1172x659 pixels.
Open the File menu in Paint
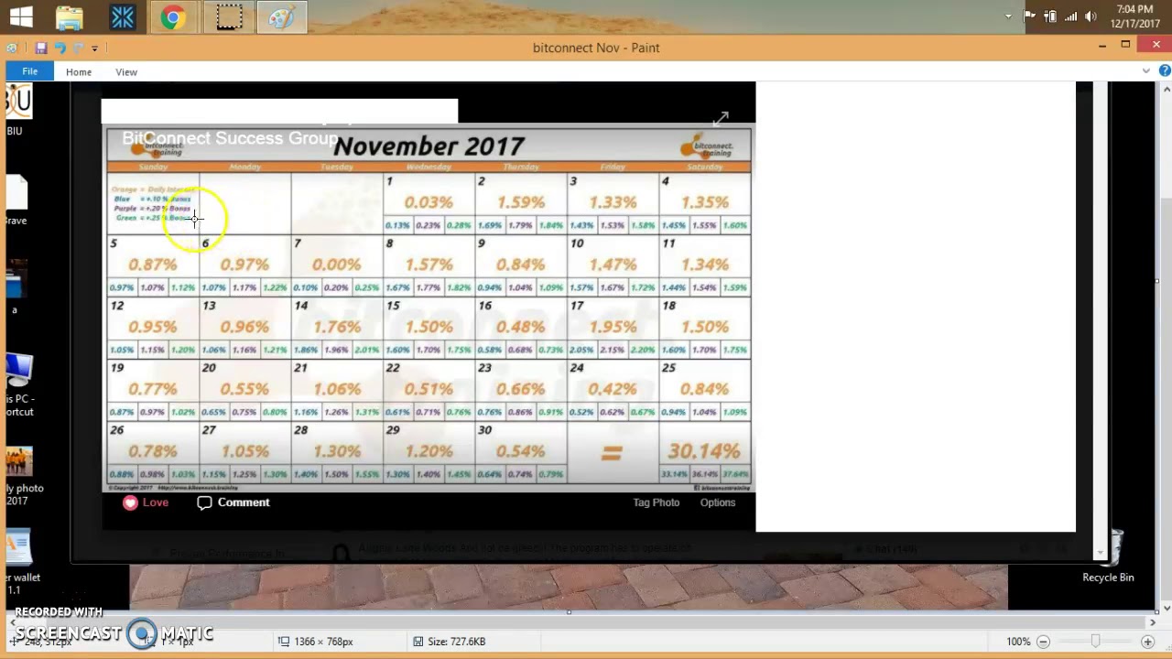[29, 72]
